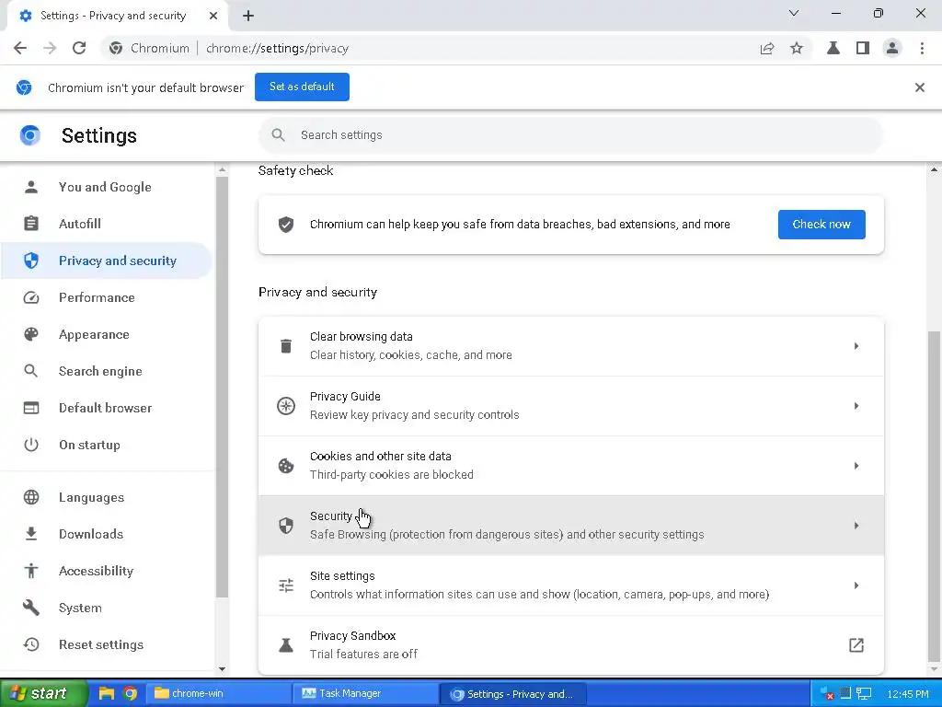Open Reset settings section
The height and width of the screenshot is (707, 942).
(106, 644)
